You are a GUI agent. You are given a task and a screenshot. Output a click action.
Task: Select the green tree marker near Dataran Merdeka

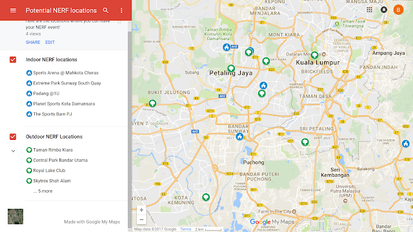pyautogui.click(x=314, y=55)
